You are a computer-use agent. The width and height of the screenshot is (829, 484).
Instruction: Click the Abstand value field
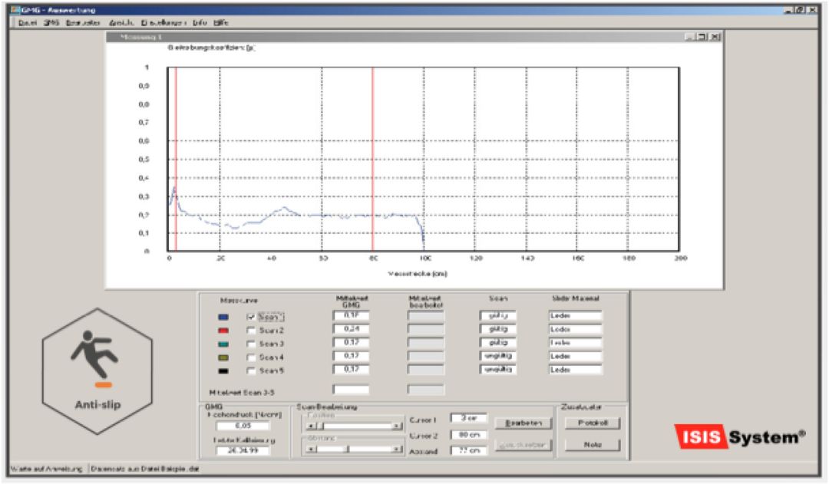(x=468, y=451)
